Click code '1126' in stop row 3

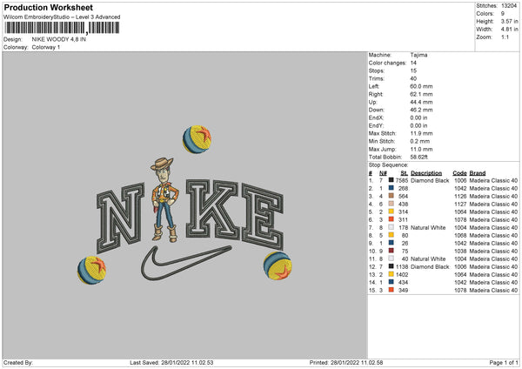[460, 196]
